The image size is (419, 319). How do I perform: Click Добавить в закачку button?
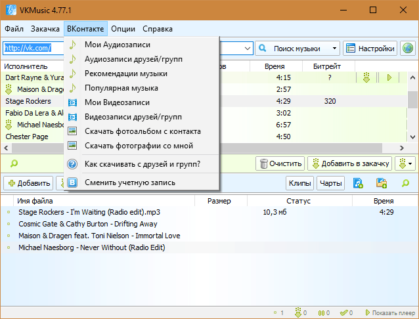point(350,163)
